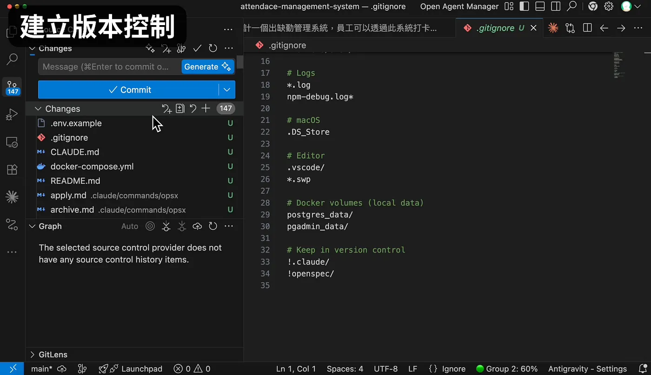This screenshot has height=375, width=651.
Task: Open the account avatar dropdown
Action: click(x=630, y=7)
